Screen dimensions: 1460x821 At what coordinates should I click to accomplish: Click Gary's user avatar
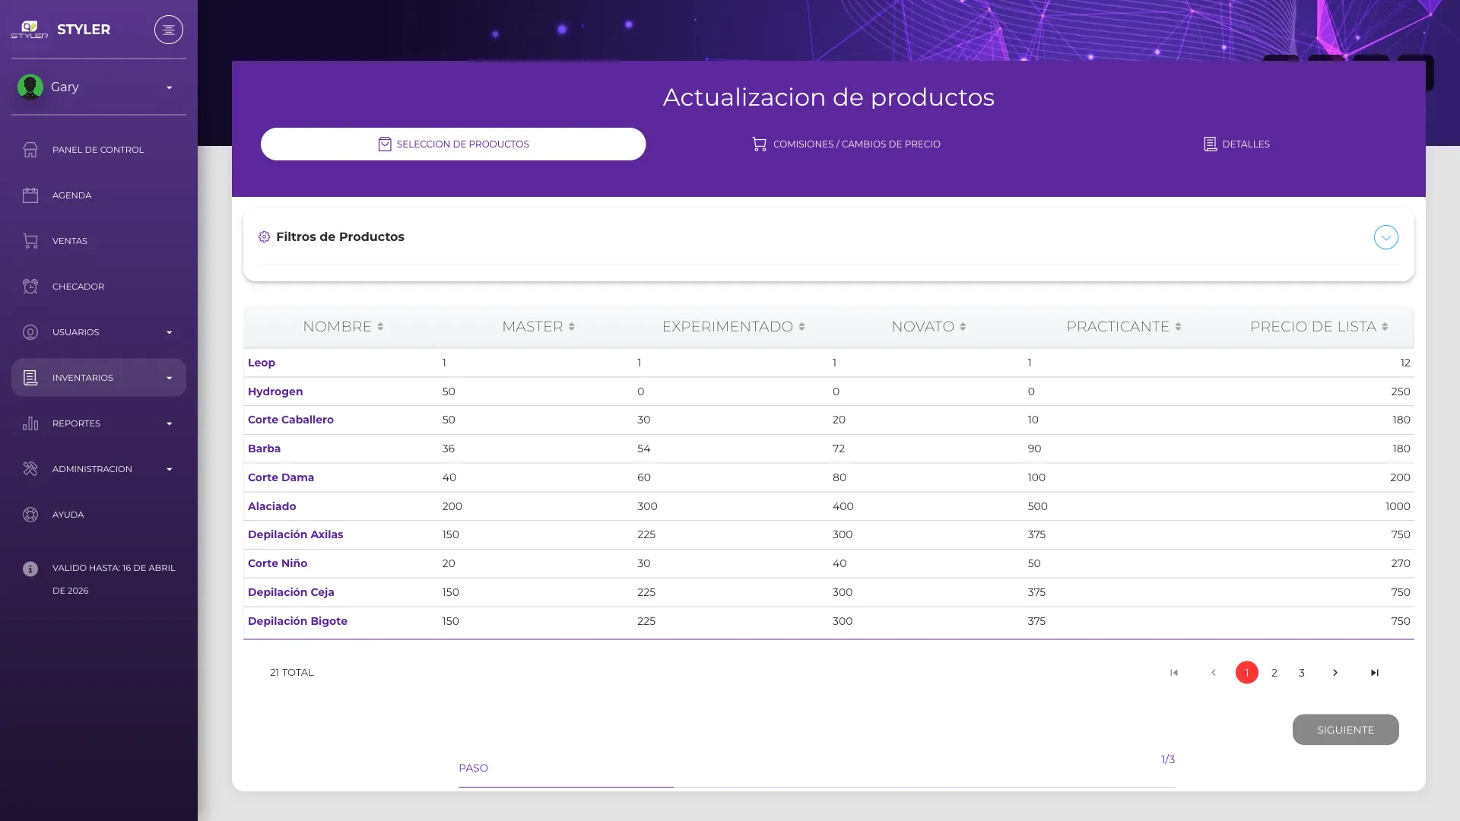tap(30, 87)
